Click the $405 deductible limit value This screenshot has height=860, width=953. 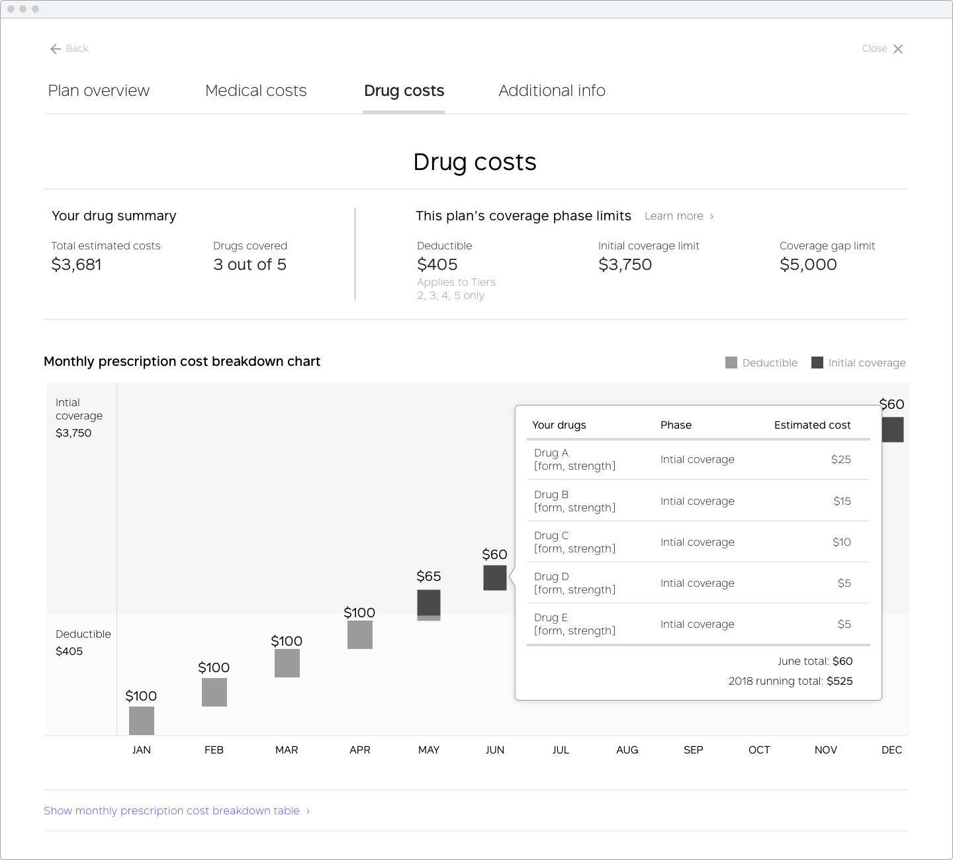click(x=437, y=265)
